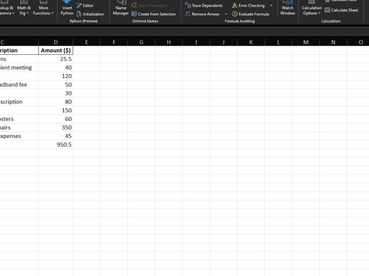Select column H header
Image resolution: width=369 pixels, height=276 pixels.
pos(169,42)
